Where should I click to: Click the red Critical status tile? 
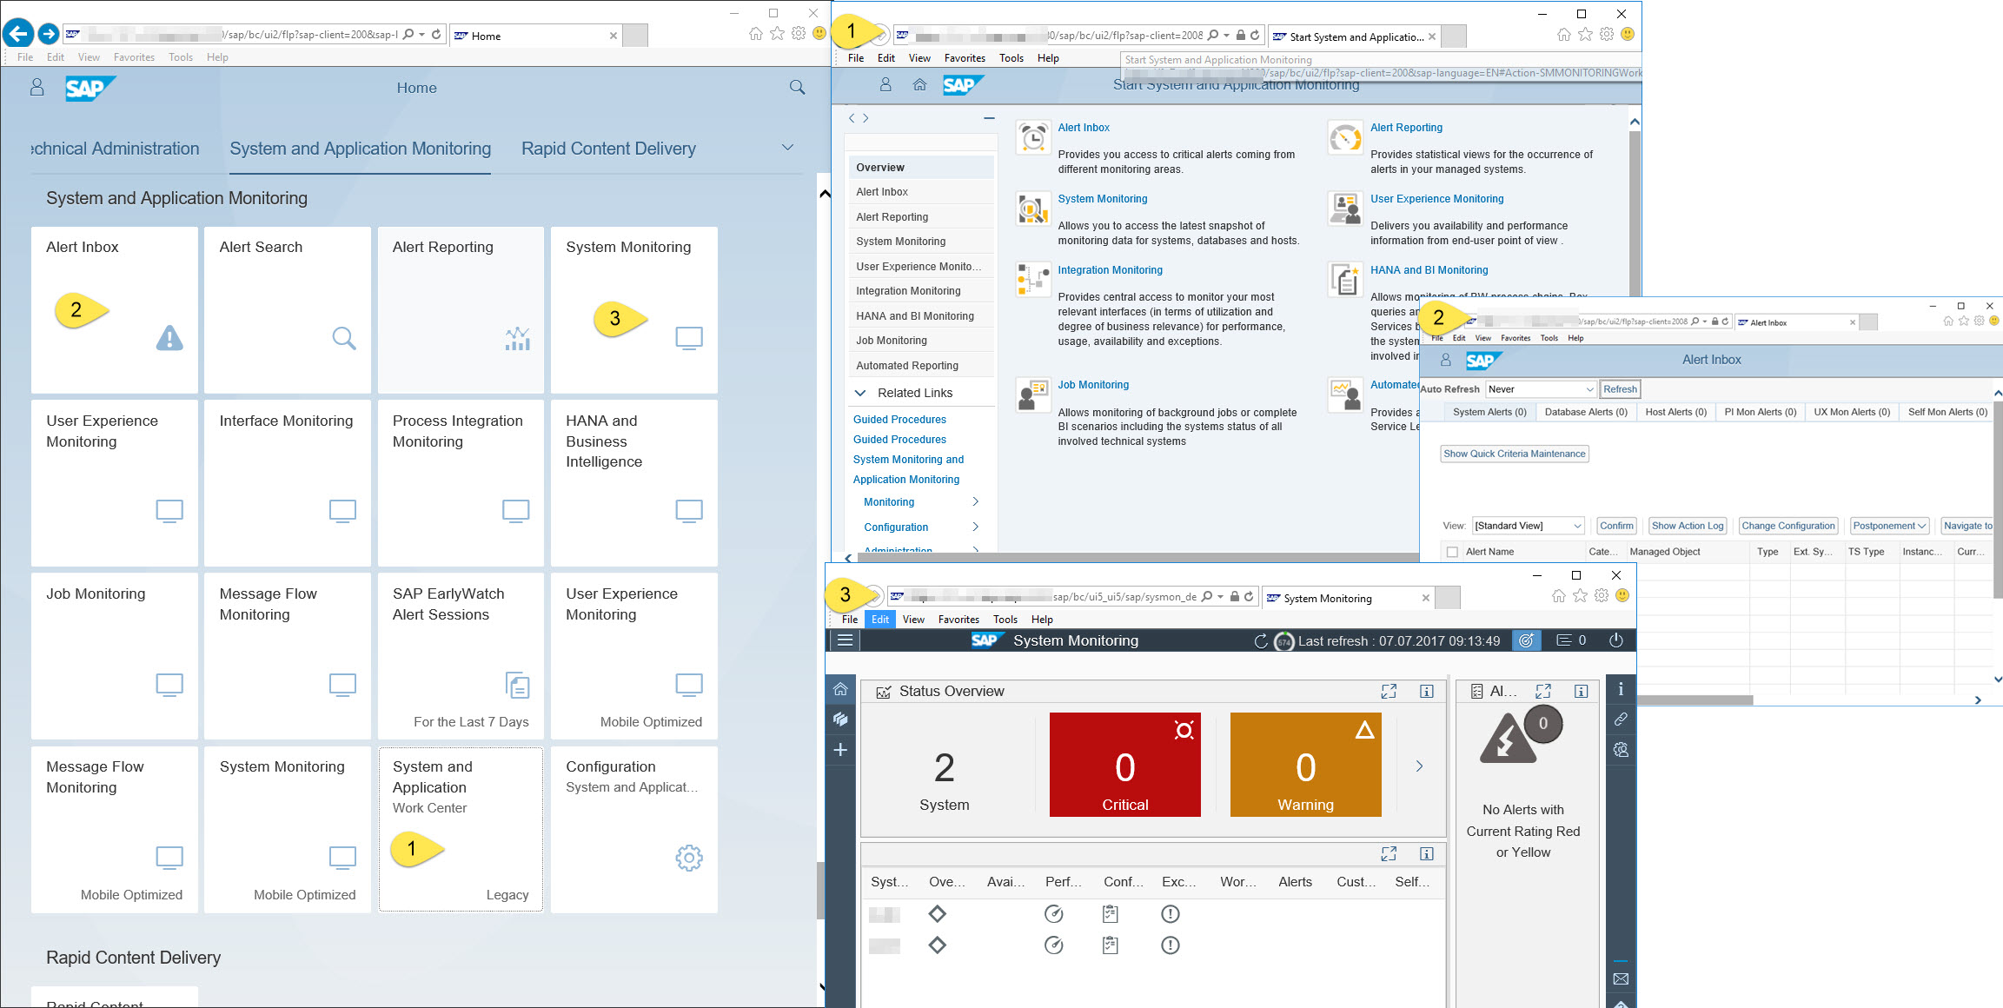click(1125, 765)
